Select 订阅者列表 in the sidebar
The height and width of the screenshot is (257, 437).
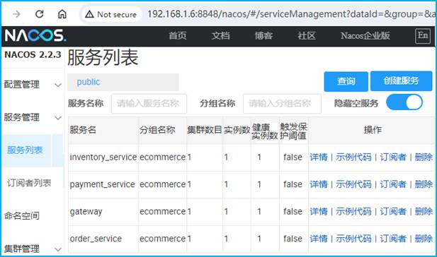click(x=29, y=183)
